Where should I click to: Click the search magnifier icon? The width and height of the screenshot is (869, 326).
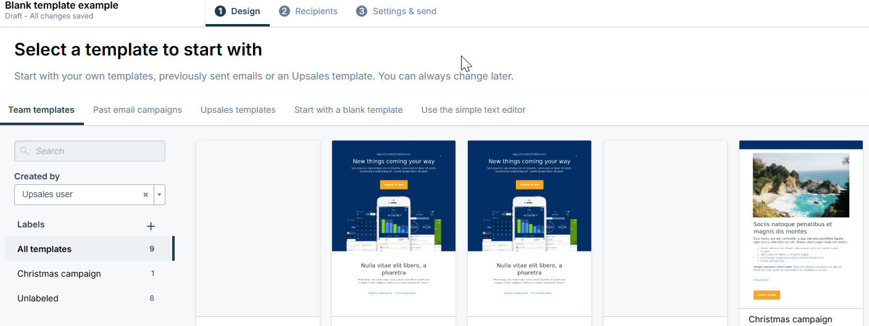[25, 151]
